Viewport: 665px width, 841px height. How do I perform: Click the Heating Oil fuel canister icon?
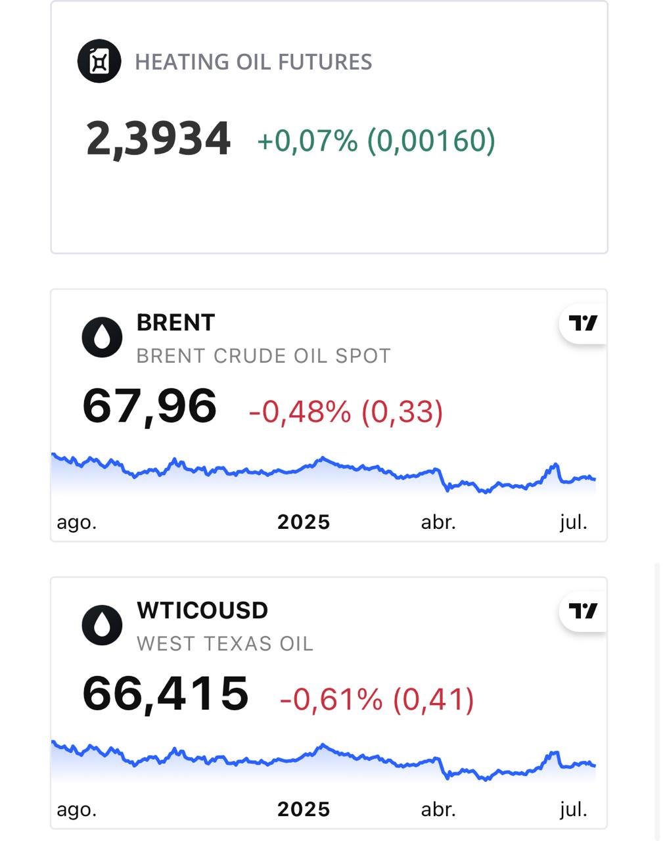coord(99,61)
